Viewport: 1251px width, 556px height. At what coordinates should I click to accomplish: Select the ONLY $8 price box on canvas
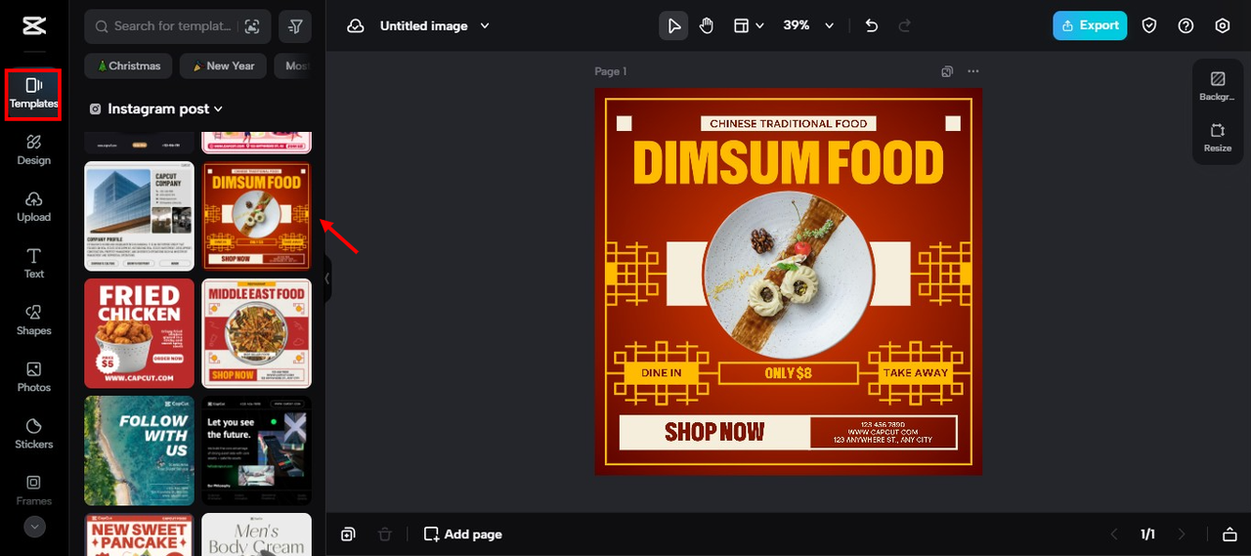789,373
